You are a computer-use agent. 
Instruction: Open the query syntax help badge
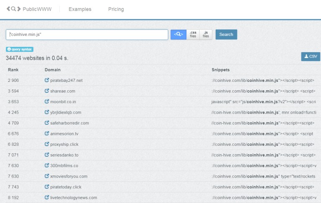tap(20, 49)
